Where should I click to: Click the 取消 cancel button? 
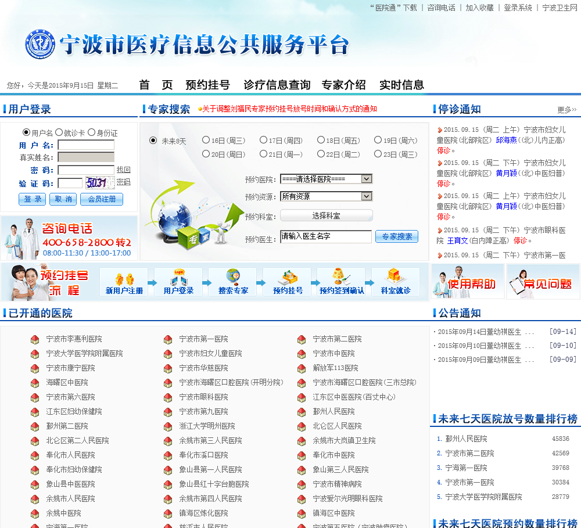coord(63,199)
